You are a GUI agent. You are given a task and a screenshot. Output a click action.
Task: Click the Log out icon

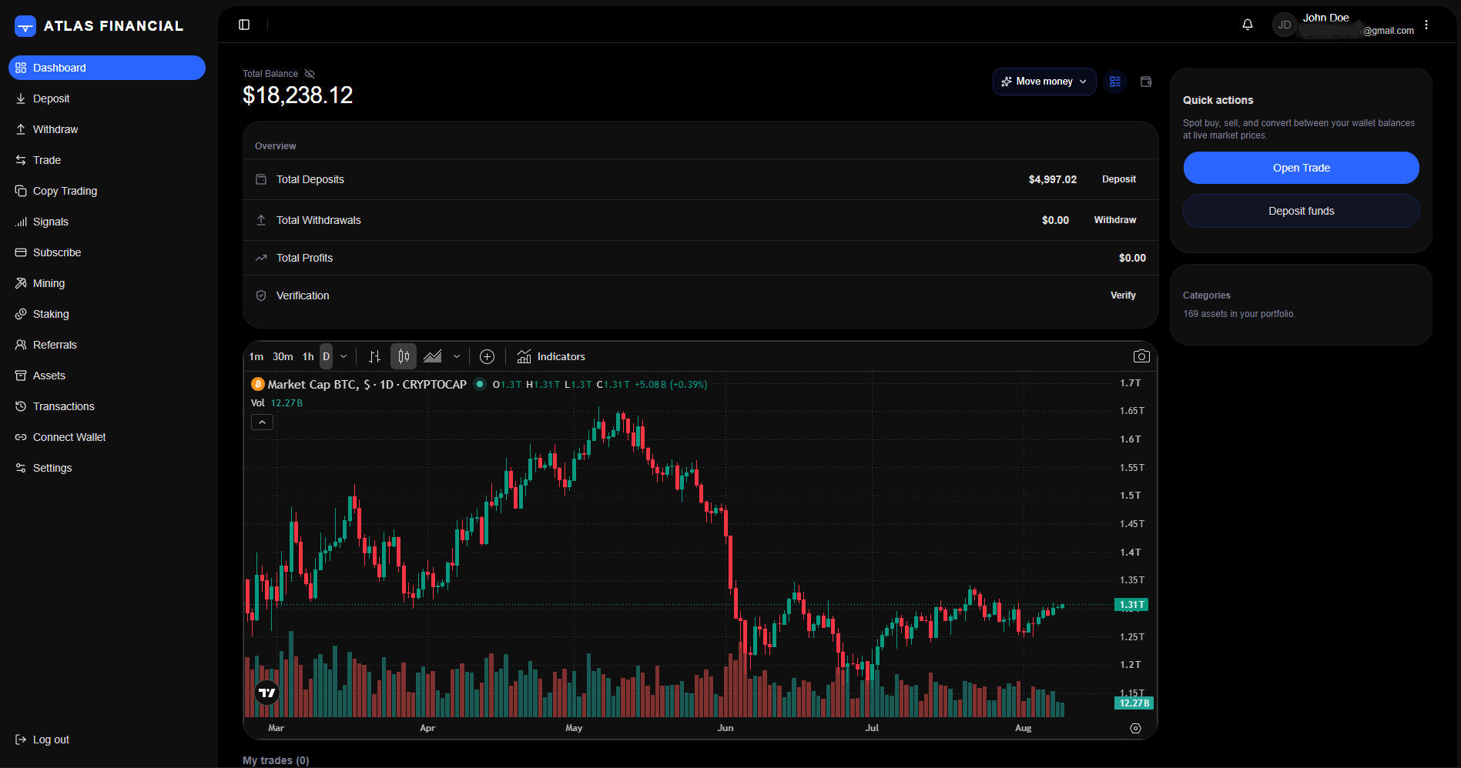coord(21,740)
